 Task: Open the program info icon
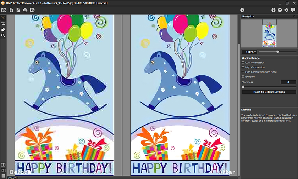273,10
